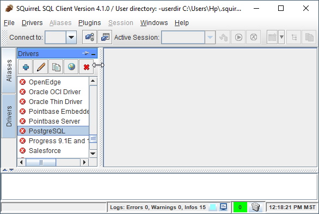Click the vertical scrollbar thumb in driver list
Screen dimensions: 319x214
[x=93, y=139]
